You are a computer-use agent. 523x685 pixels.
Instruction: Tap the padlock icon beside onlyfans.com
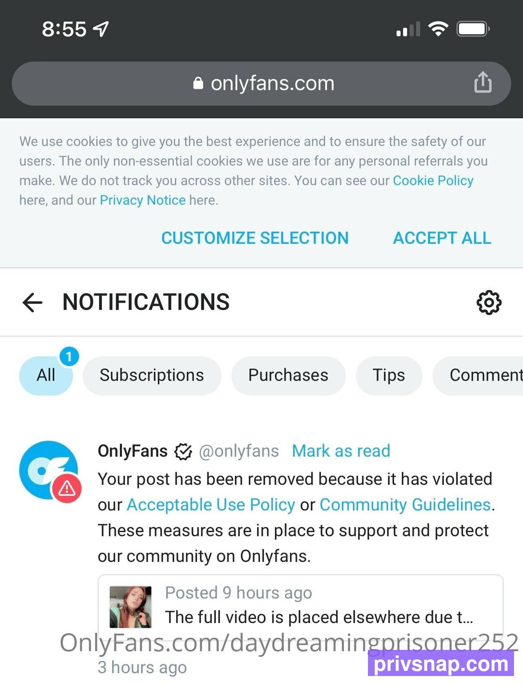coord(198,83)
